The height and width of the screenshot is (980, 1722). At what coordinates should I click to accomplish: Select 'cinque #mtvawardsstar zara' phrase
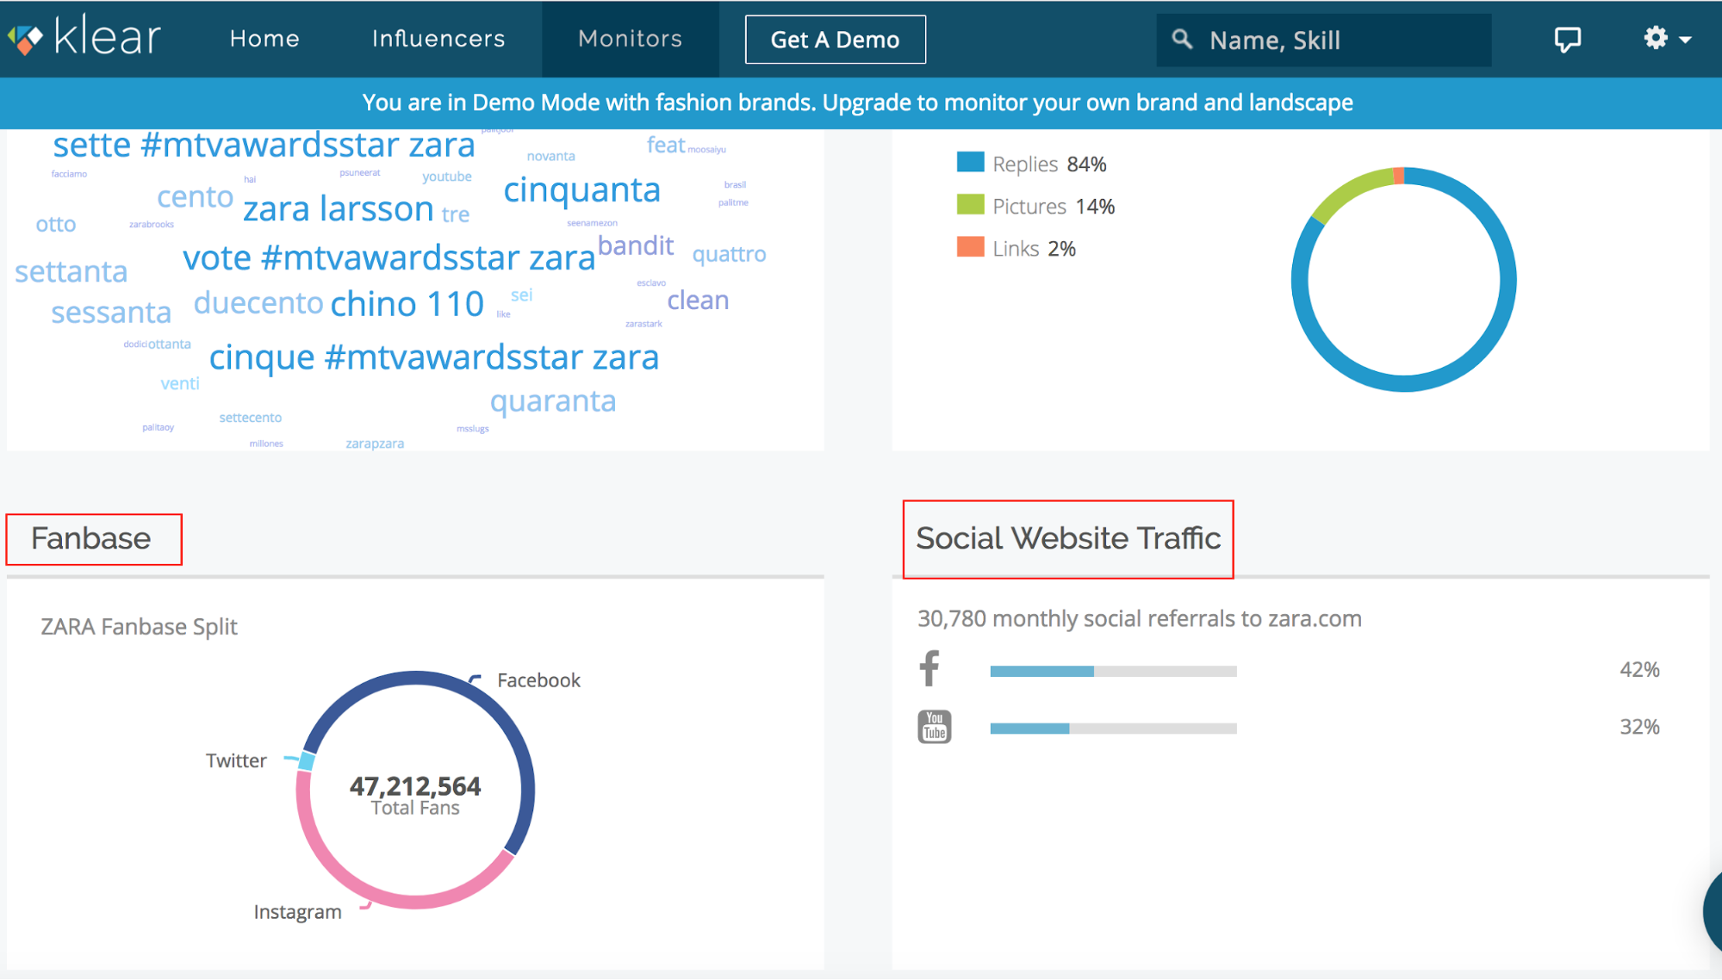[x=434, y=357]
